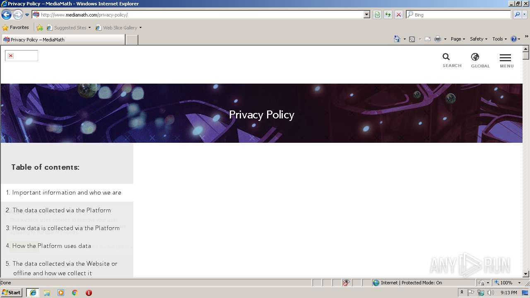Click the volume speaker tray icon
This screenshot has height=298, width=530.
click(x=491, y=293)
